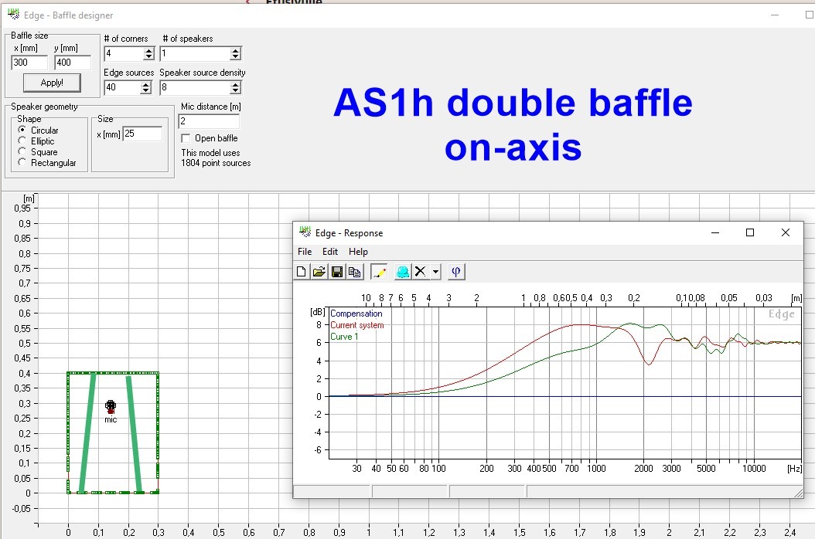Click the New file icon in Response toolbar
Image resolution: width=815 pixels, height=539 pixels.
(301, 272)
